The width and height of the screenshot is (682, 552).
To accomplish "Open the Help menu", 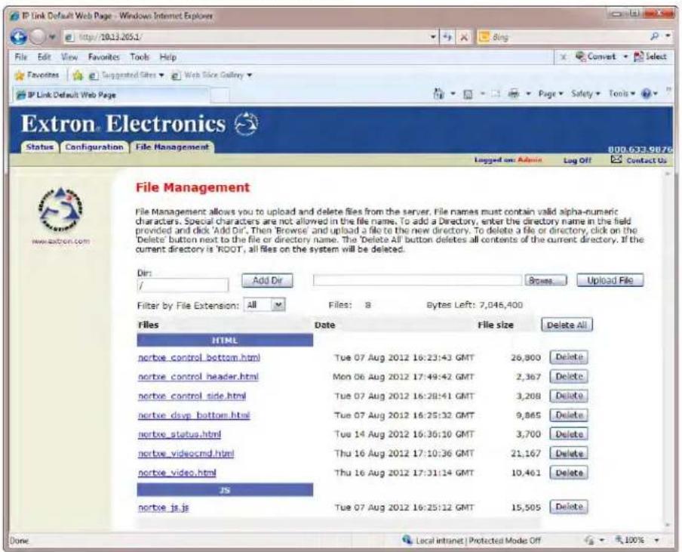I will [168, 57].
